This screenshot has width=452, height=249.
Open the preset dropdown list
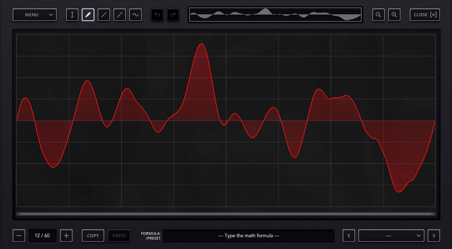point(391,235)
